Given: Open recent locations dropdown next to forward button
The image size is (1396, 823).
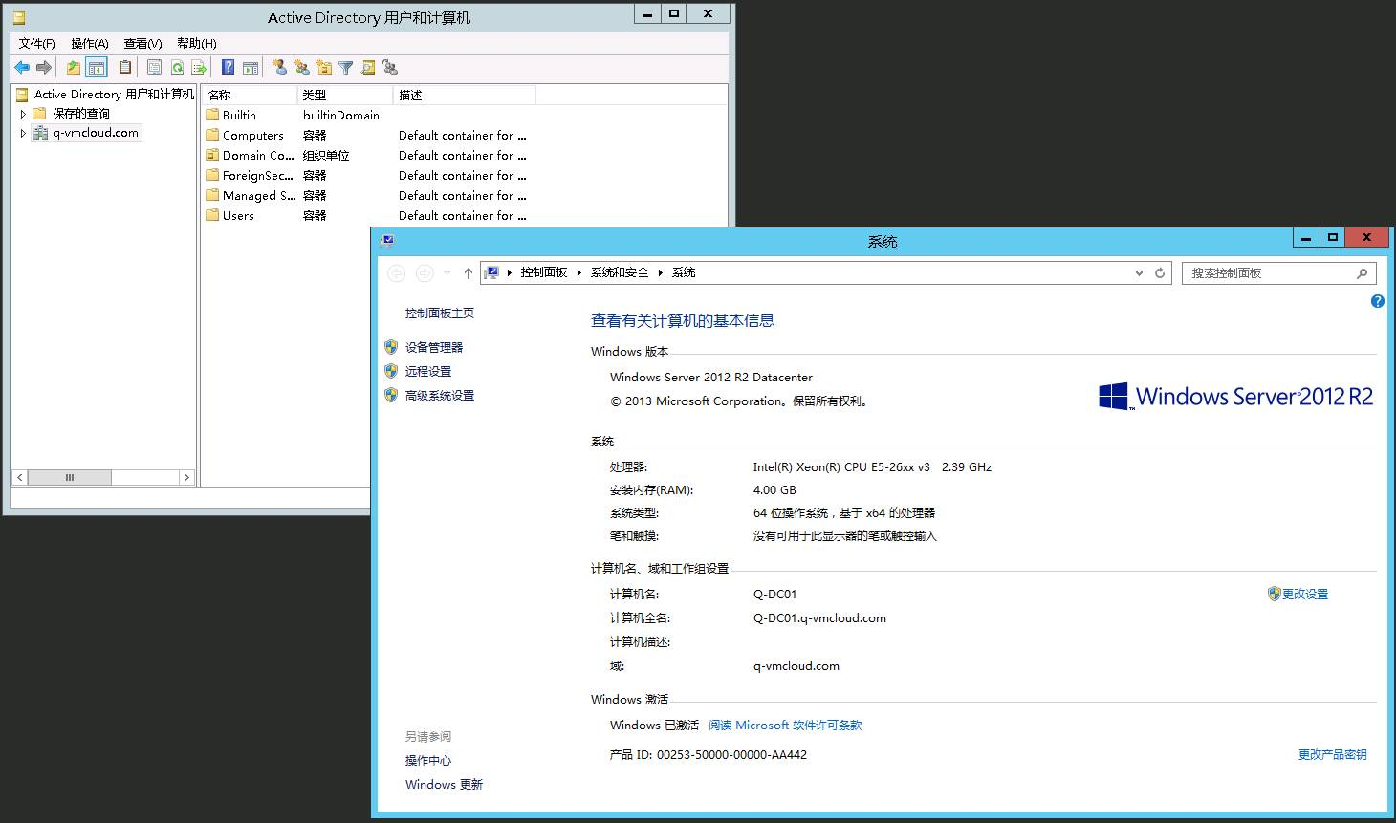Looking at the screenshot, I should click(x=447, y=273).
